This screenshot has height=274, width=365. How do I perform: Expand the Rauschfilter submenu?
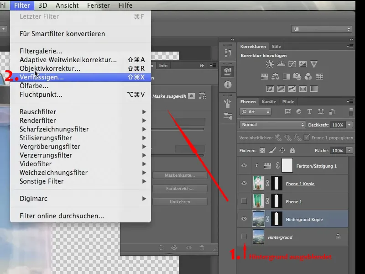pyautogui.click(x=81, y=112)
